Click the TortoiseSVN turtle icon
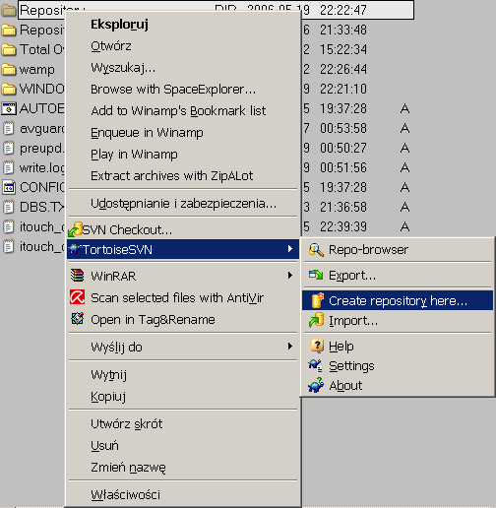Screen dimensions: 496x508 [76, 249]
